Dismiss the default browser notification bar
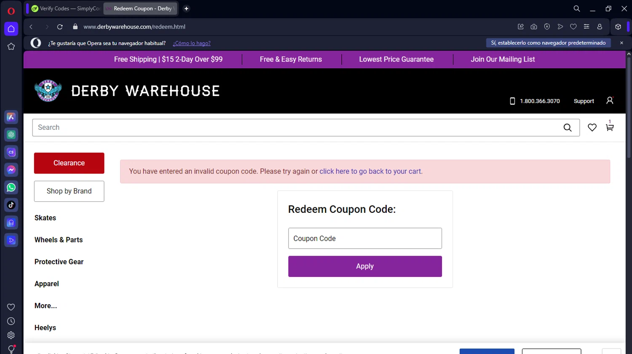The height and width of the screenshot is (354, 632). [x=621, y=43]
